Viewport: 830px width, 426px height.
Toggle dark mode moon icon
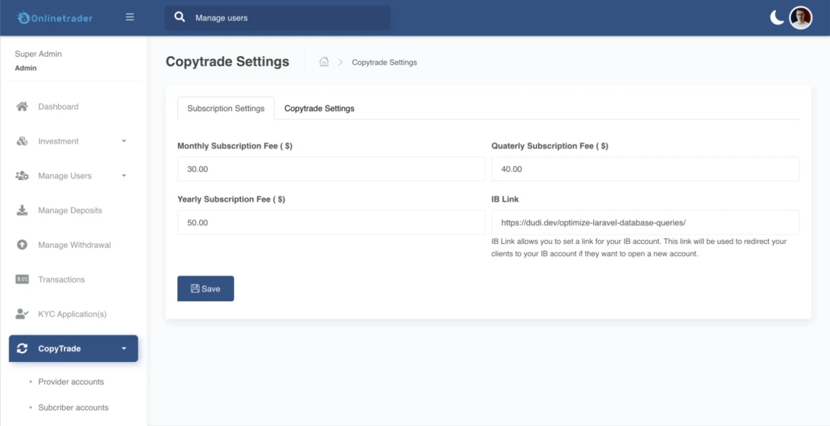[777, 18]
